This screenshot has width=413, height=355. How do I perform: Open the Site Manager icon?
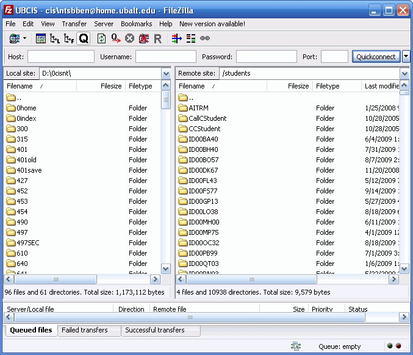click(14, 38)
